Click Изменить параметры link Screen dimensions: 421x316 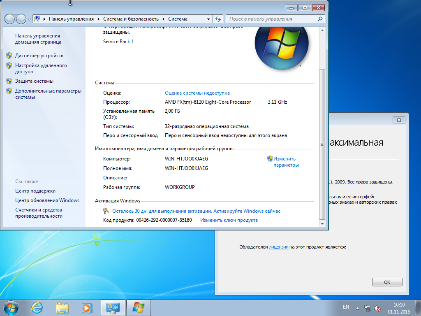coord(286,162)
